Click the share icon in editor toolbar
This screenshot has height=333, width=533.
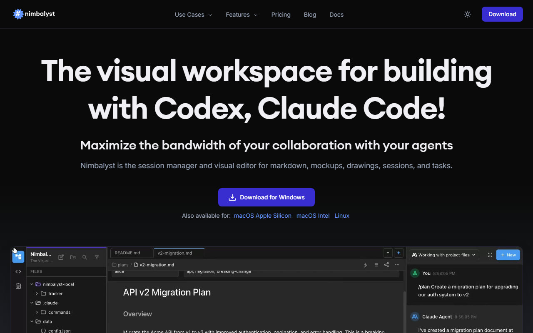[x=386, y=265]
